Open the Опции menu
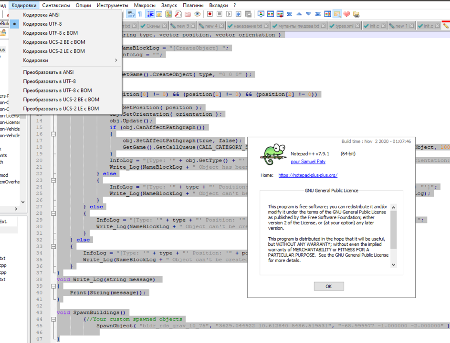450x343 pixels. pos(83,5)
